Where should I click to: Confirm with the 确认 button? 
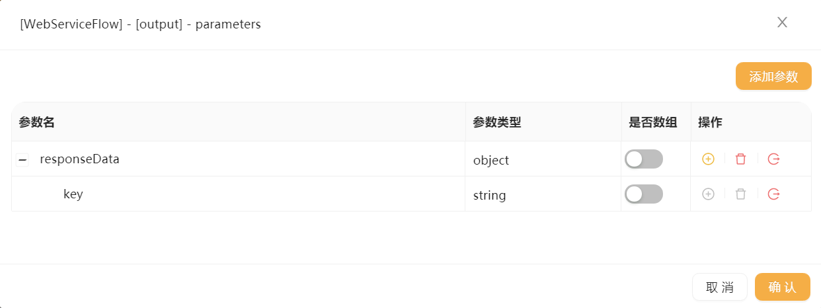point(783,287)
